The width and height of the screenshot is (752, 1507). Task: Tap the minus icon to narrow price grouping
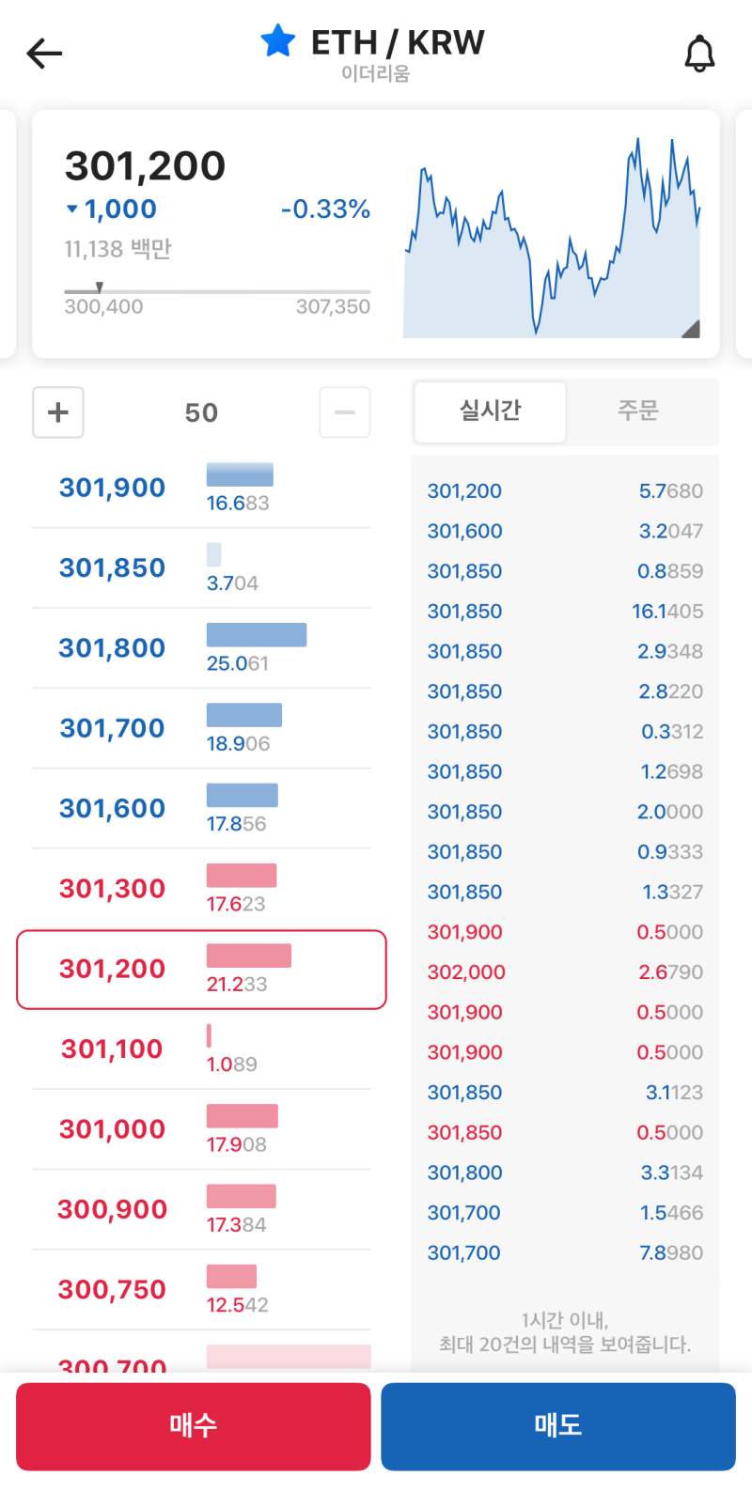[344, 412]
